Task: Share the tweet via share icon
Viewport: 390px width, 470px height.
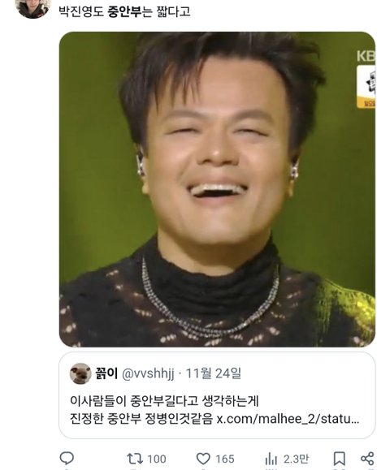Action: coord(367,459)
